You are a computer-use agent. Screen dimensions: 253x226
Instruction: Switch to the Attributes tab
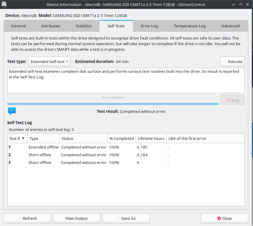point(50,26)
